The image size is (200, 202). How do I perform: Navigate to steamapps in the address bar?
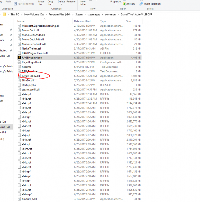click(x=94, y=15)
